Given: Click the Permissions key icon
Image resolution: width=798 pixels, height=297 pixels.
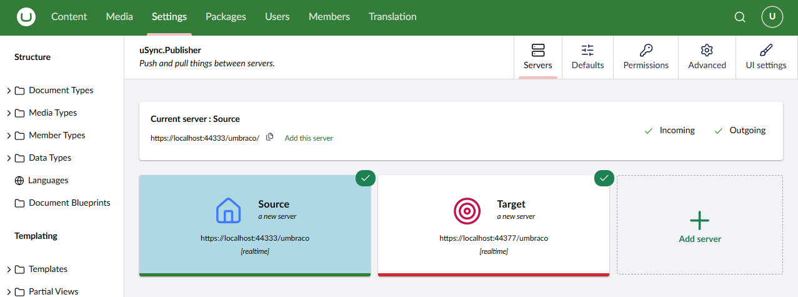Looking at the screenshot, I should pyautogui.click(x=646, y=50).
